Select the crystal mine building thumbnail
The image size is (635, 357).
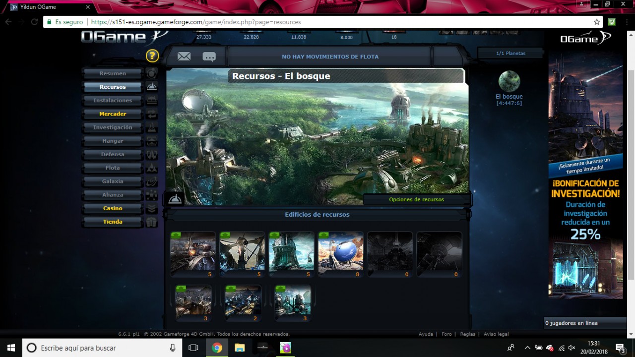pos(242,254)
